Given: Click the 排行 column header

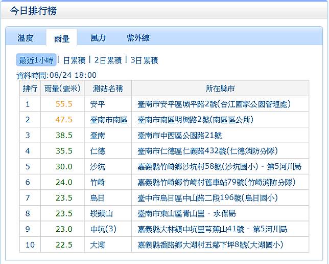Looking at the screenshot, I should (x=30, y=89).
